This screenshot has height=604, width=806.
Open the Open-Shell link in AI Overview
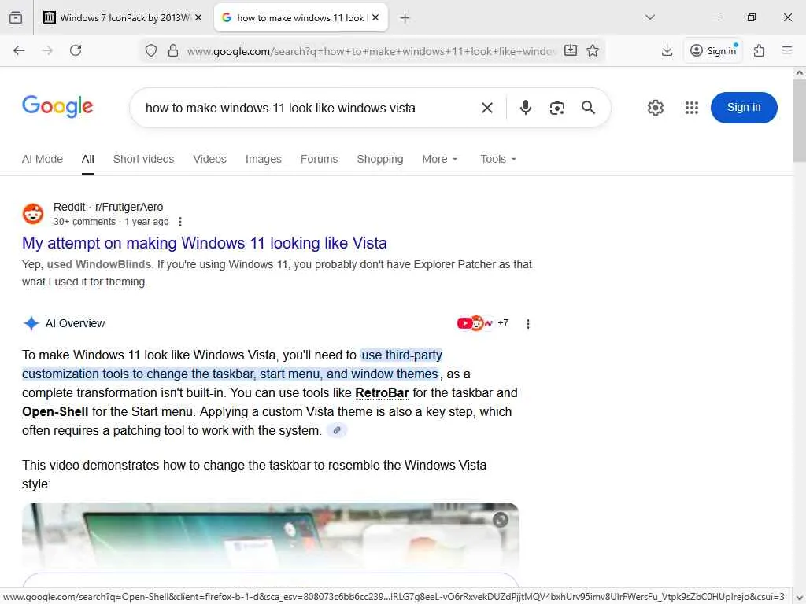pos(55,412)
